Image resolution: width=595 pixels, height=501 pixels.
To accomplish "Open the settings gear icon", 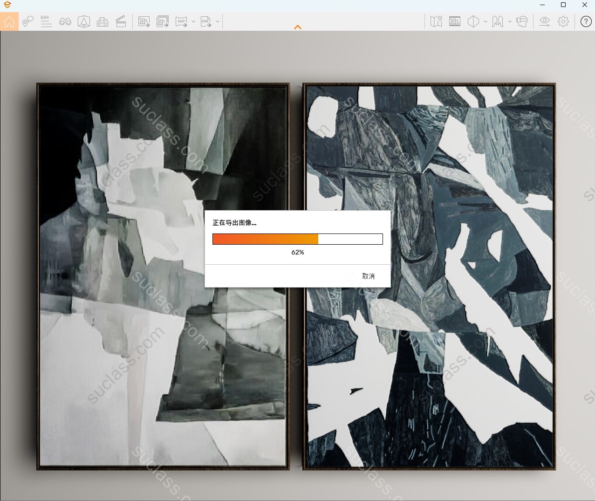I will tap(563, 21).
